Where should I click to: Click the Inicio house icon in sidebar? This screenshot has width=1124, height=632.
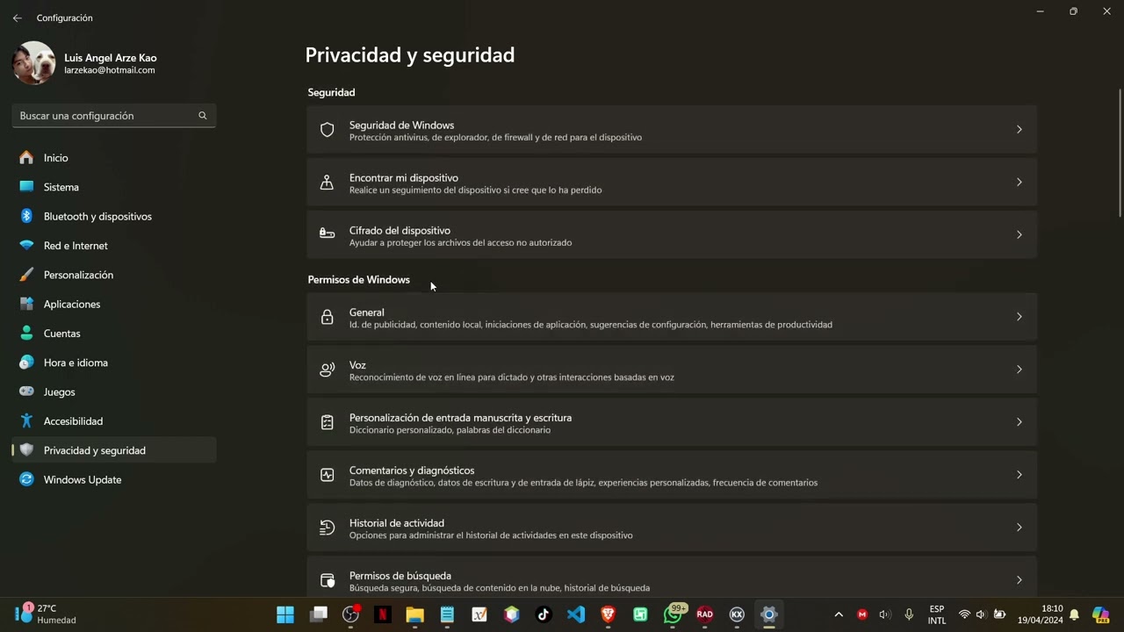[26, 158]
